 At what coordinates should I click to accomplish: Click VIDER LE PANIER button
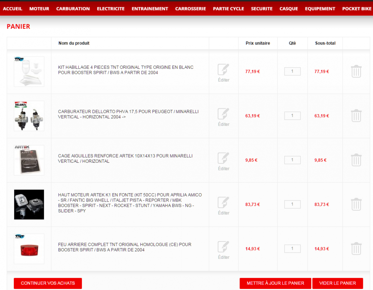click(x=337, y=283)
